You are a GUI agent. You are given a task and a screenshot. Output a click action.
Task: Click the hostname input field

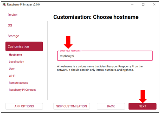click(x=105, y=56)
